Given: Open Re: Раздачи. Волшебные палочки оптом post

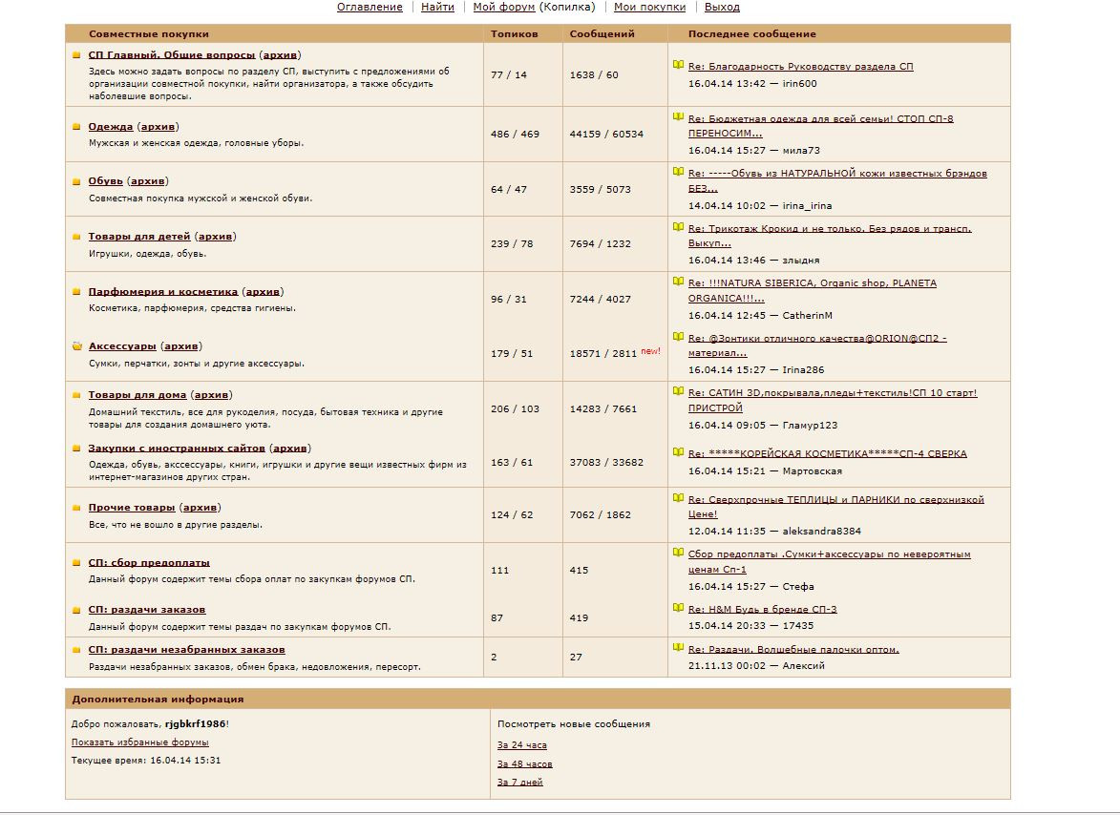Looking at the screenshot, I should tap(793, 650).
